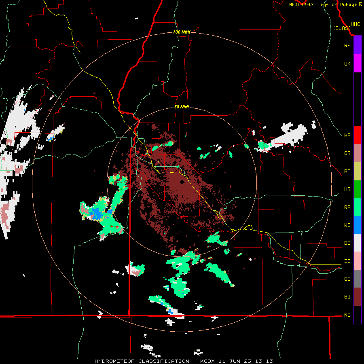Select the GR legend color block
The image size is (364, 364).
357,153
